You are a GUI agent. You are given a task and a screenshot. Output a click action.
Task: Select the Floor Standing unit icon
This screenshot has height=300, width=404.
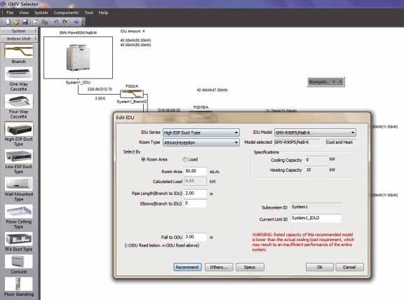tap(19, 284)
